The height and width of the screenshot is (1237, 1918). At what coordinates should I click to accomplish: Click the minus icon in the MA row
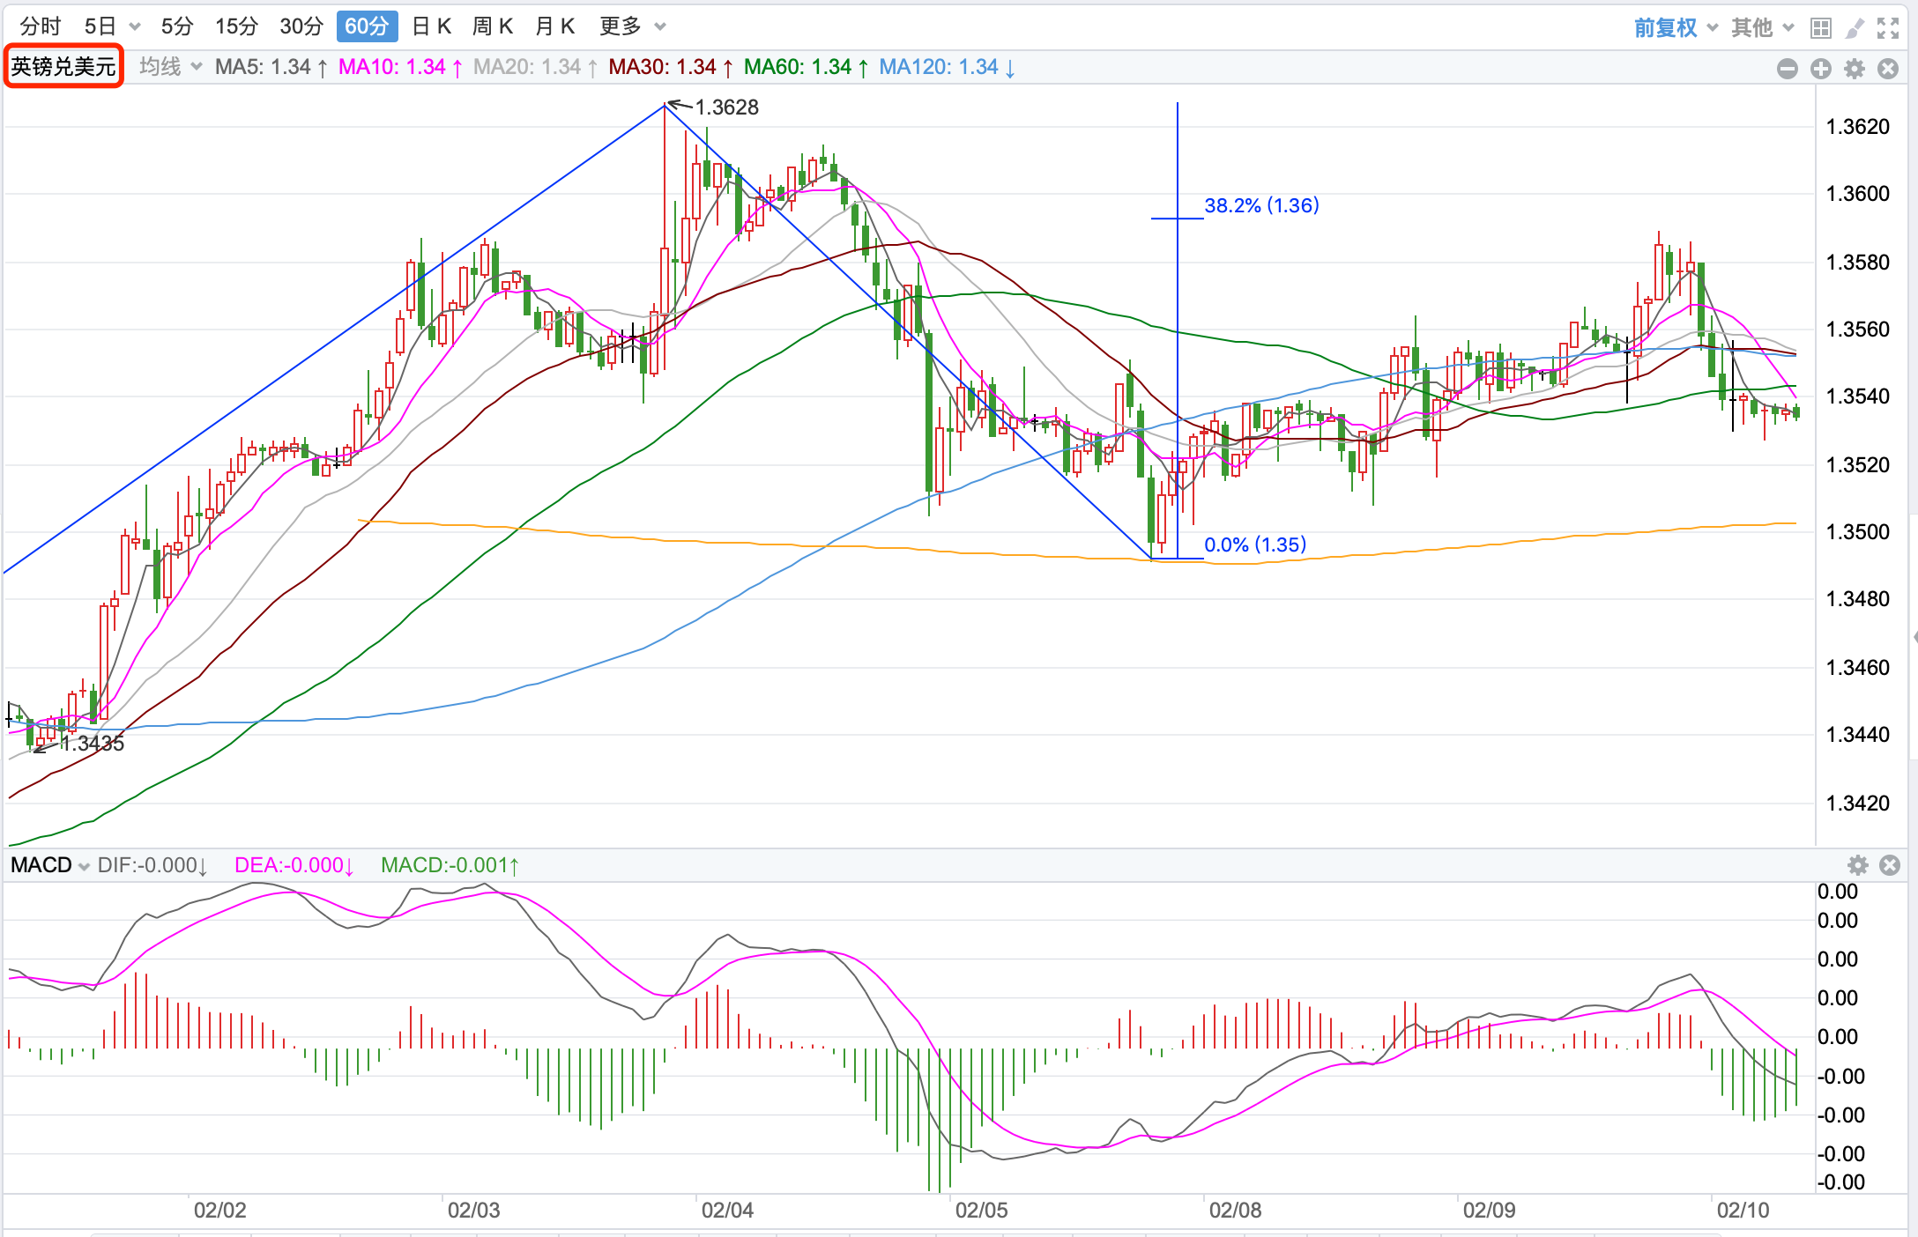coord(1788,69)
